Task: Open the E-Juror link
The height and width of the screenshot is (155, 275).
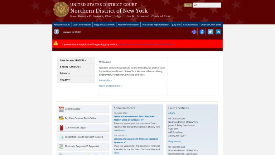Action: [x=65, y=73]
